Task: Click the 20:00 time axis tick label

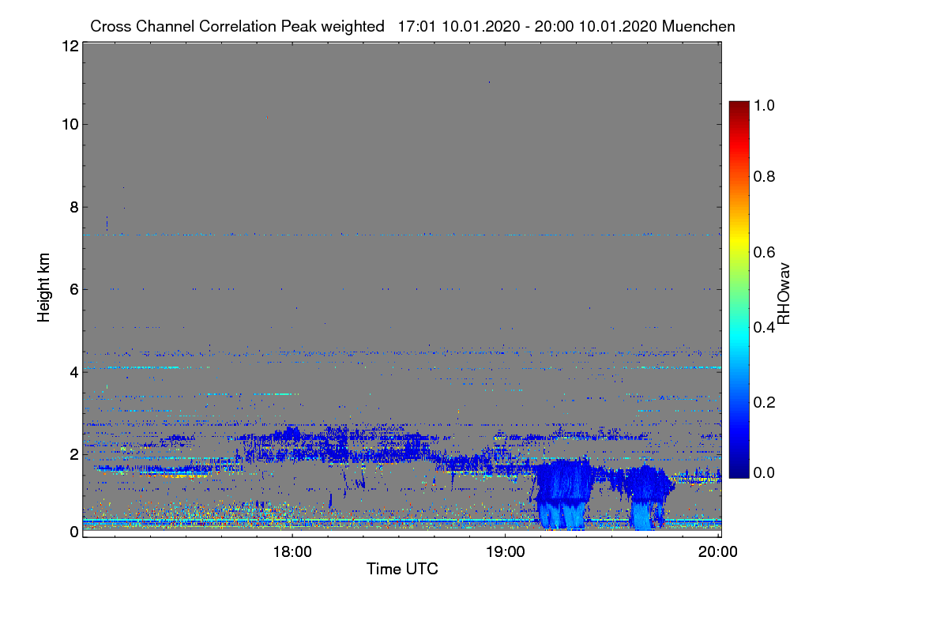Action: click(x=718, y=552)
